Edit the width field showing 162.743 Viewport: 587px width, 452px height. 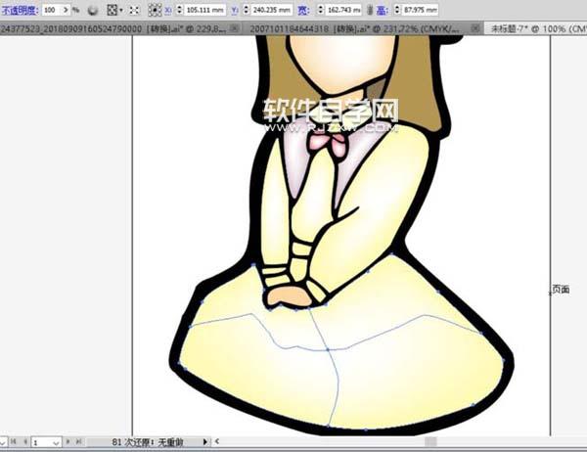(x=343, y=10)
